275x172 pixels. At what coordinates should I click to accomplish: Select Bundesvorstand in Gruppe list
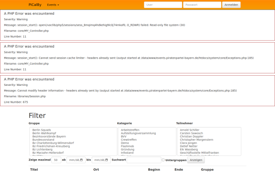[43, 140]
